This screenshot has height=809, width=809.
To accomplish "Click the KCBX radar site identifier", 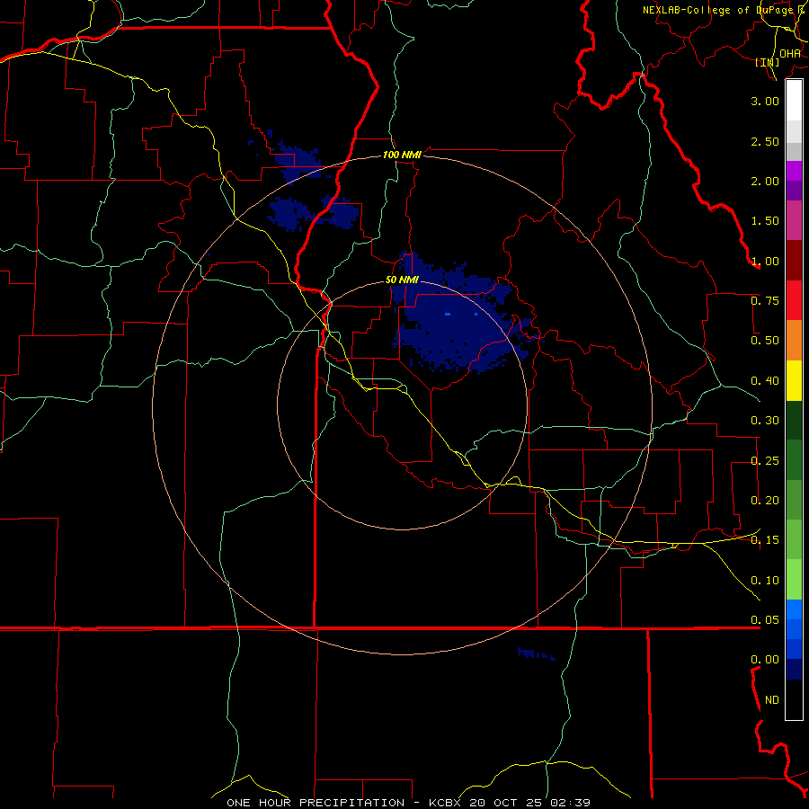I will pos(445,803).
